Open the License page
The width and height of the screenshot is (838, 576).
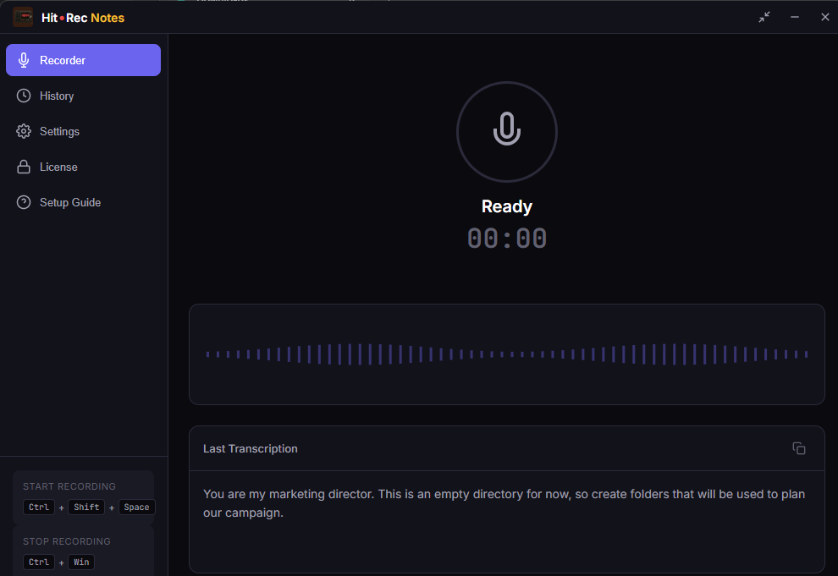point(83,167)
